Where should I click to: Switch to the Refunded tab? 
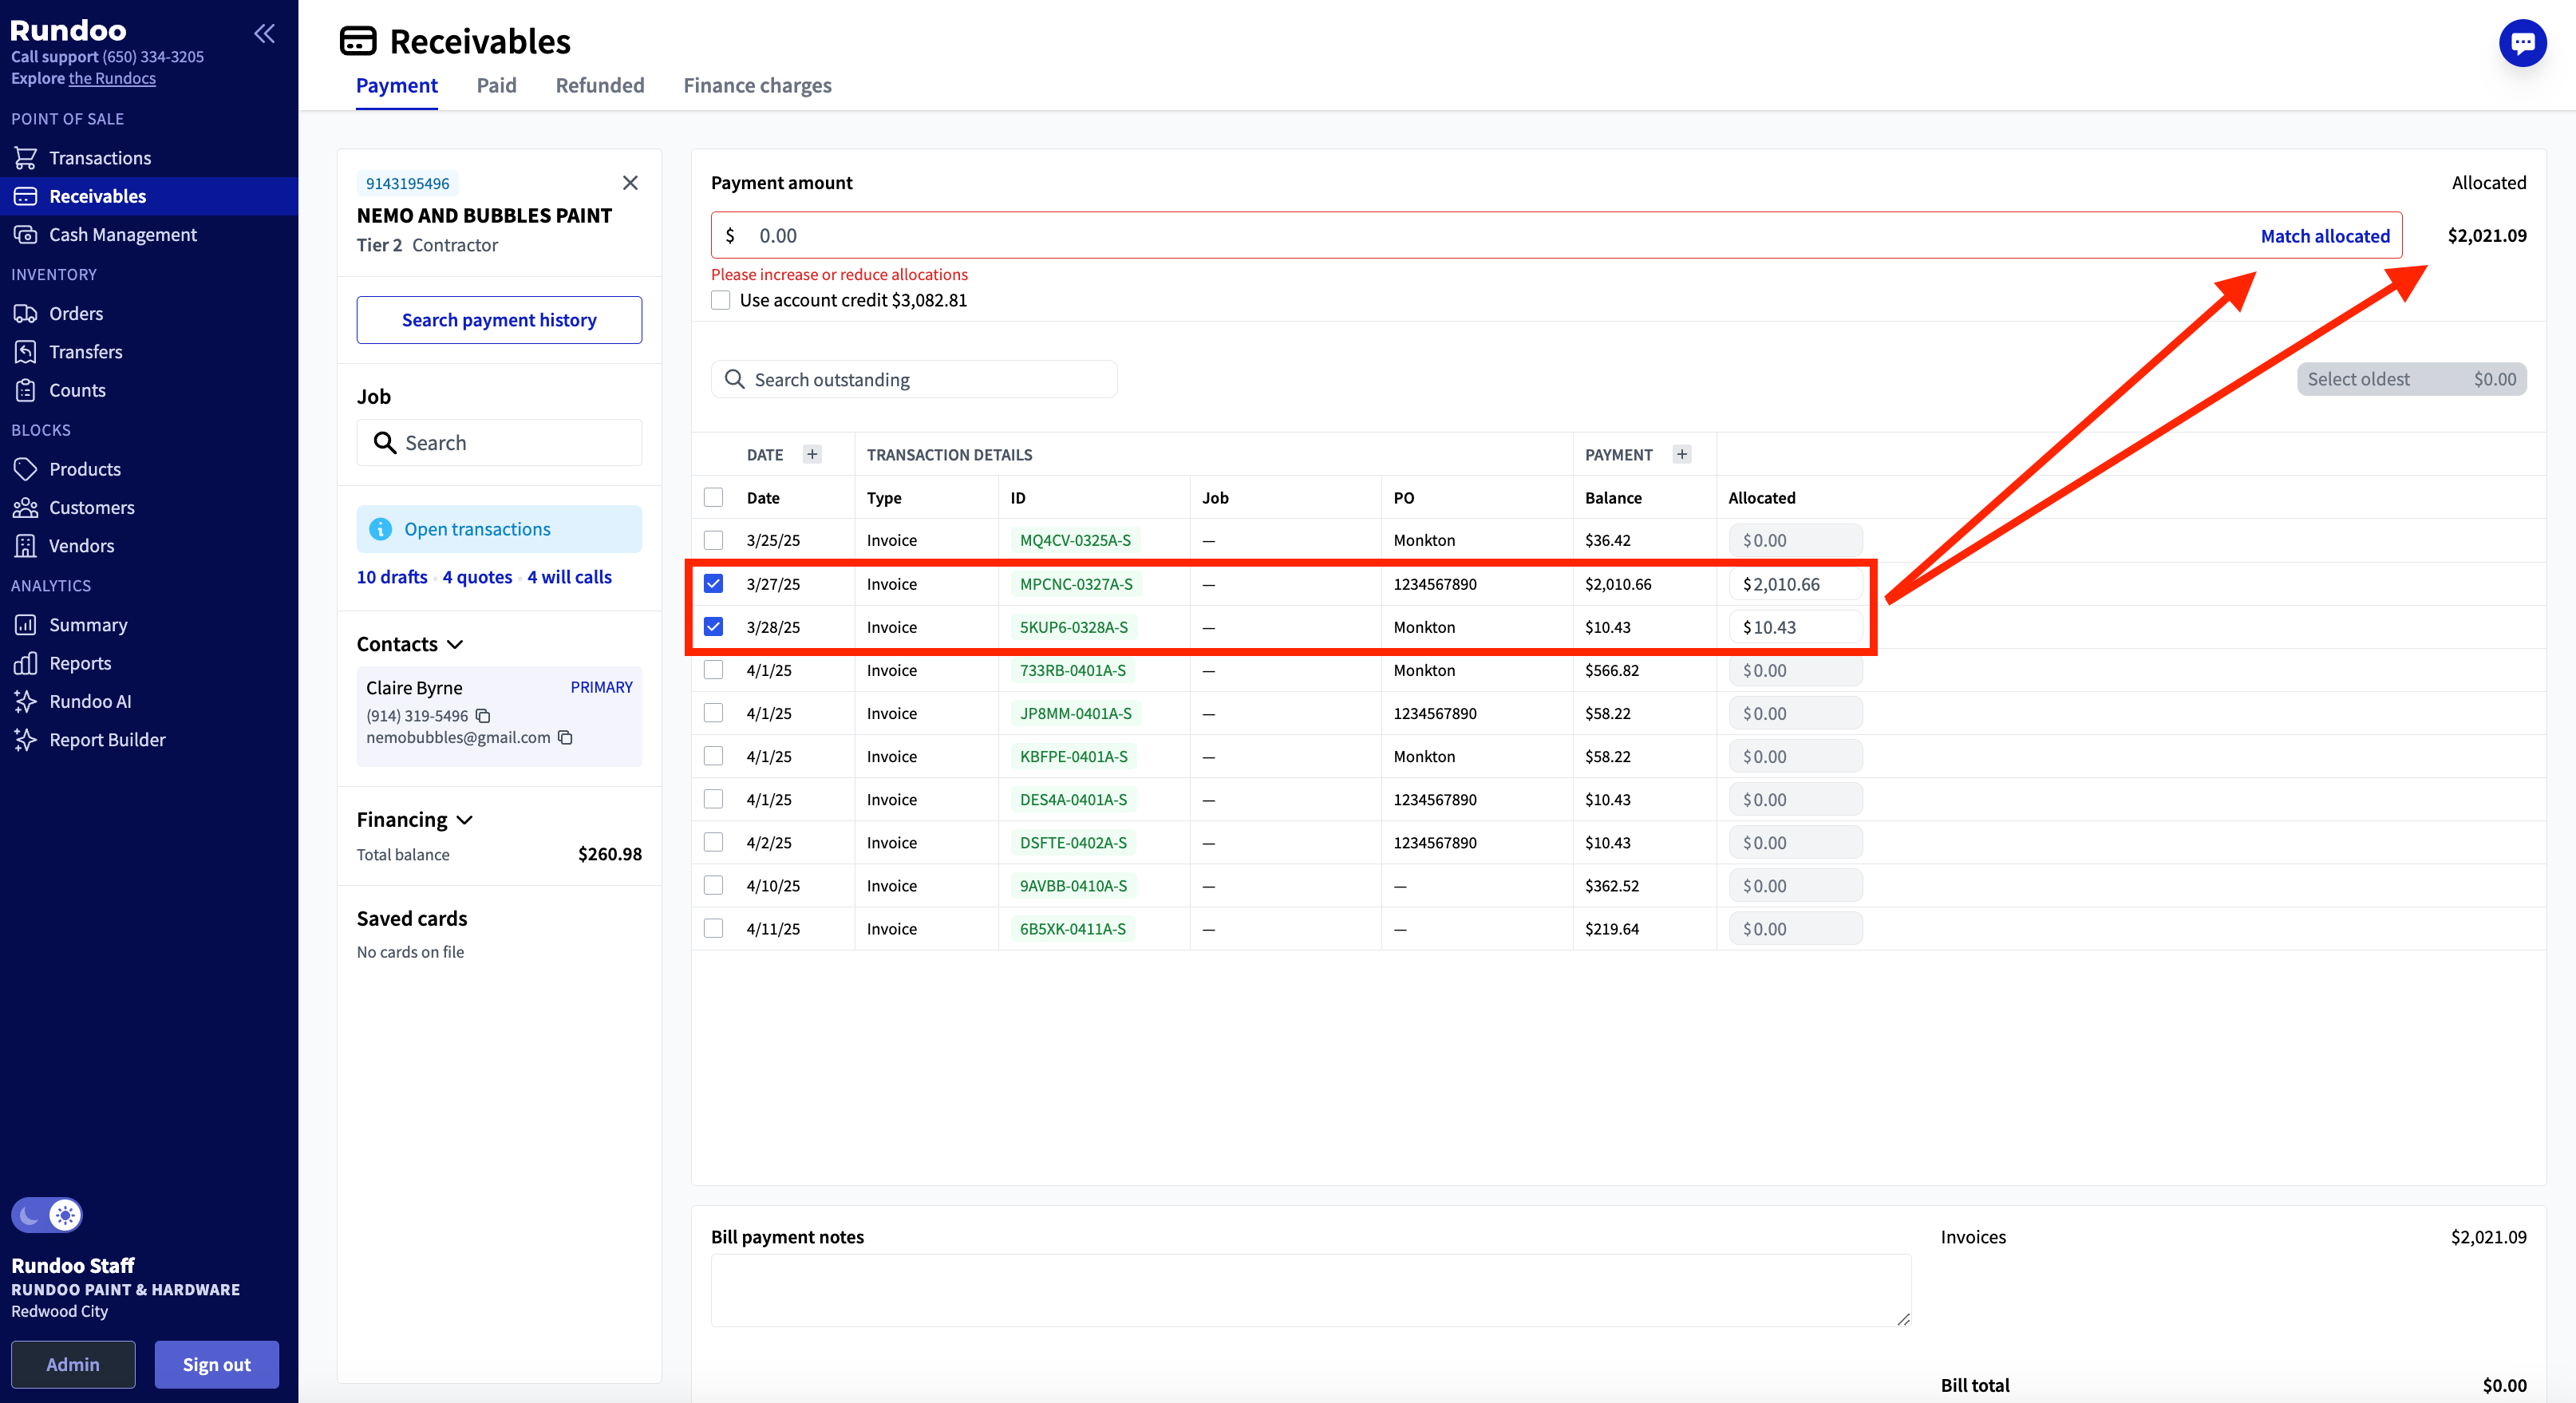[x=600, y=85]
